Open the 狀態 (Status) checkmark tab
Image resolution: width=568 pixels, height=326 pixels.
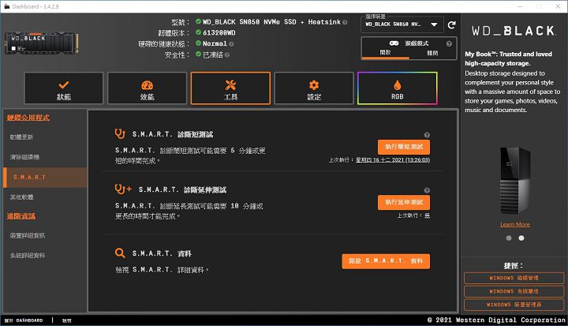64,88
